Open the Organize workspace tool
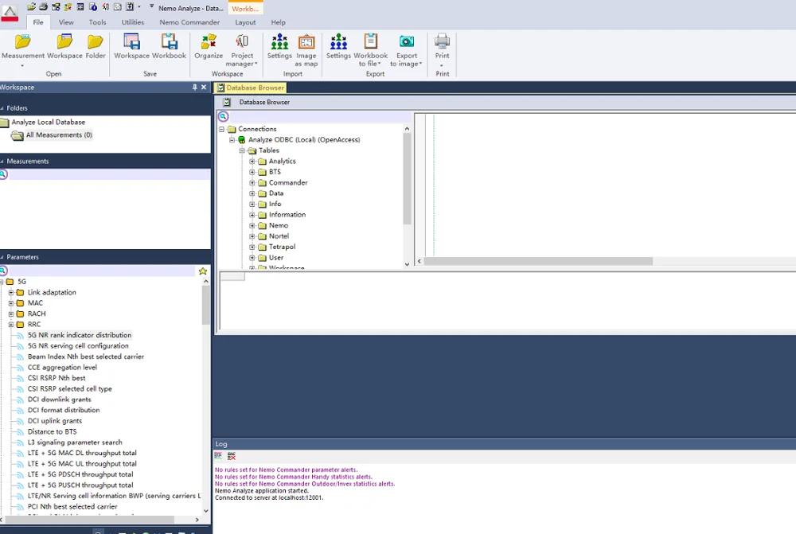Screen dimensions: 796x534 tap(209, 46)
